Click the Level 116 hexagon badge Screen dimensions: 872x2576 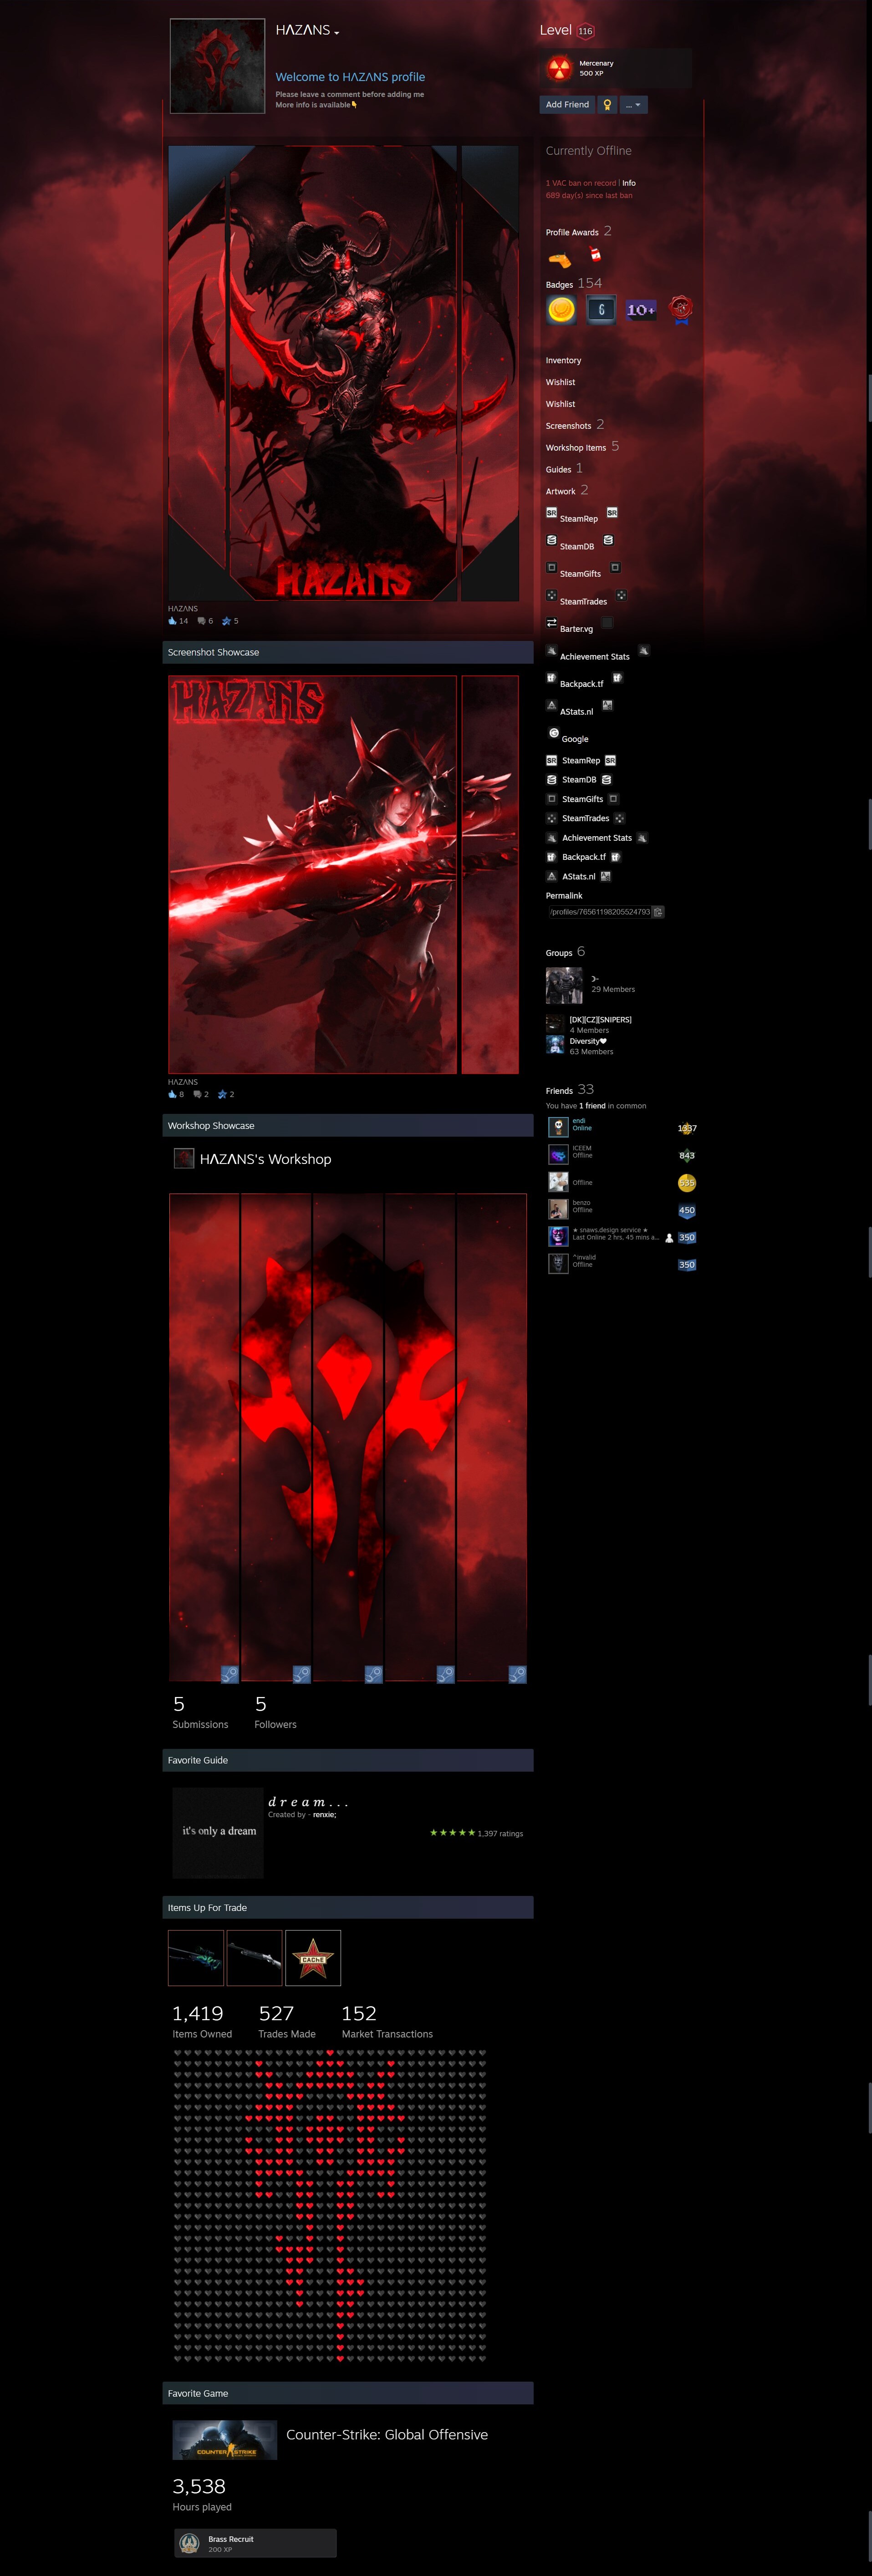(x=586, y=31)
